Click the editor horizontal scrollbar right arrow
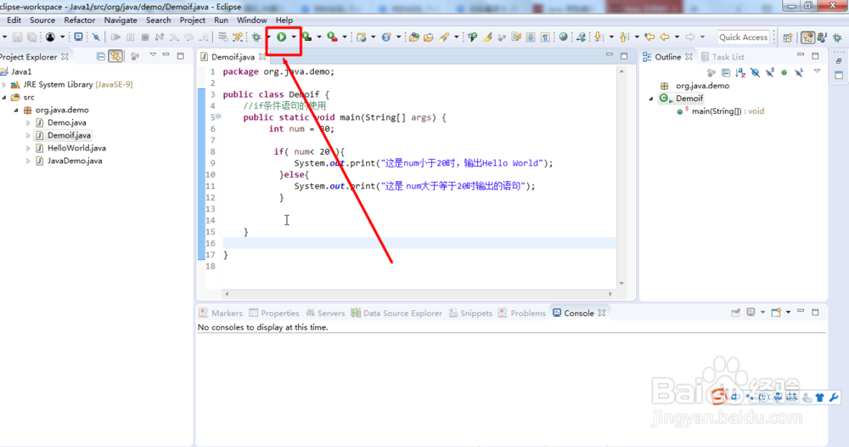This screenshot has width=849, height=447. point(610,294)
